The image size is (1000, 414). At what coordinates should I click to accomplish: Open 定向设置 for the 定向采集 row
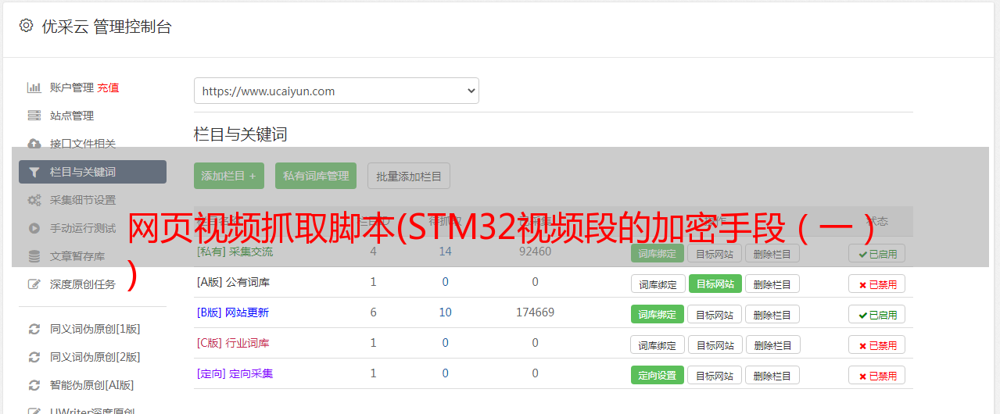coord(658,375)
